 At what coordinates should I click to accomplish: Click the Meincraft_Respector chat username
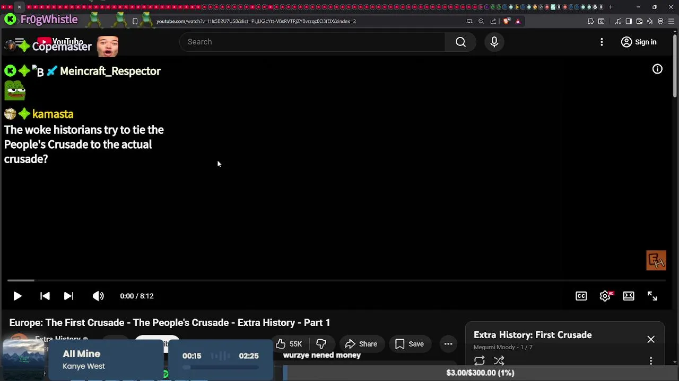tap(110, 71)
